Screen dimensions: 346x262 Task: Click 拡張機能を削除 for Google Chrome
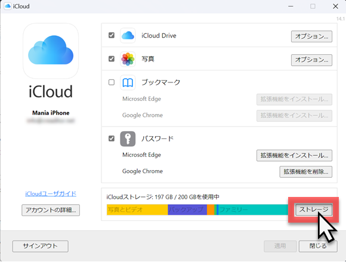306,172
